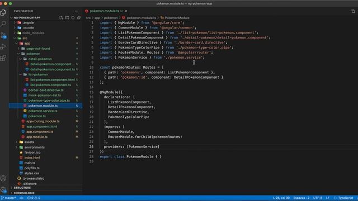Viewport: 358px width, 201px height.
Task: Click PokemonModule breadcrumb symbol
Action: tap(177, 18)
